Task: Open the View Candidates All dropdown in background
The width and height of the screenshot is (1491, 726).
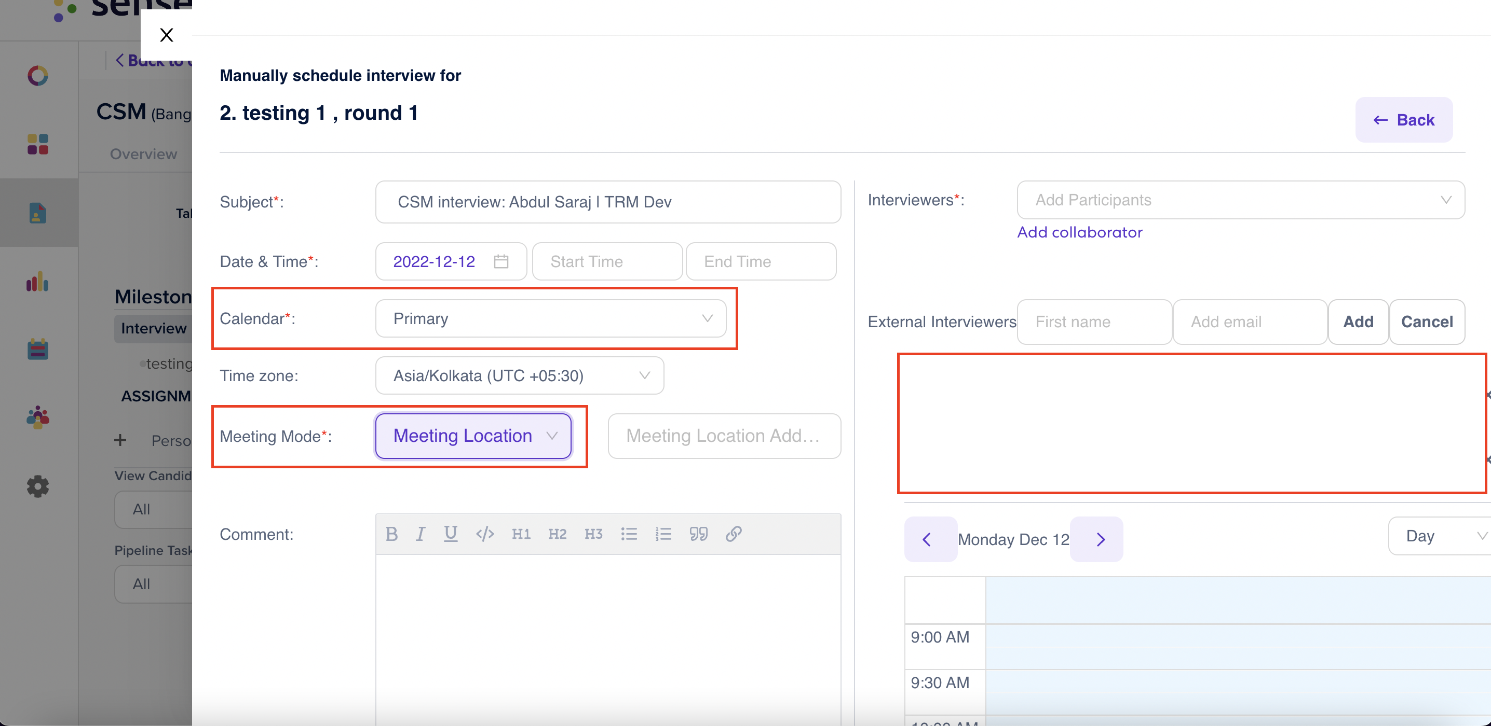Action: click(x=153, y=509)
